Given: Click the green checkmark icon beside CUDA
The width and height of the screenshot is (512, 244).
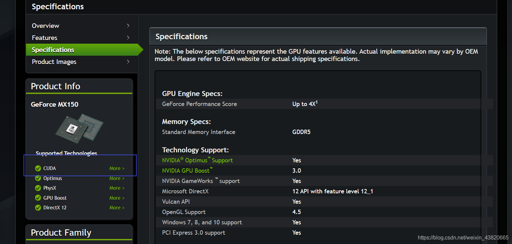Looking at the screenshot, I should tap(38, 168).
